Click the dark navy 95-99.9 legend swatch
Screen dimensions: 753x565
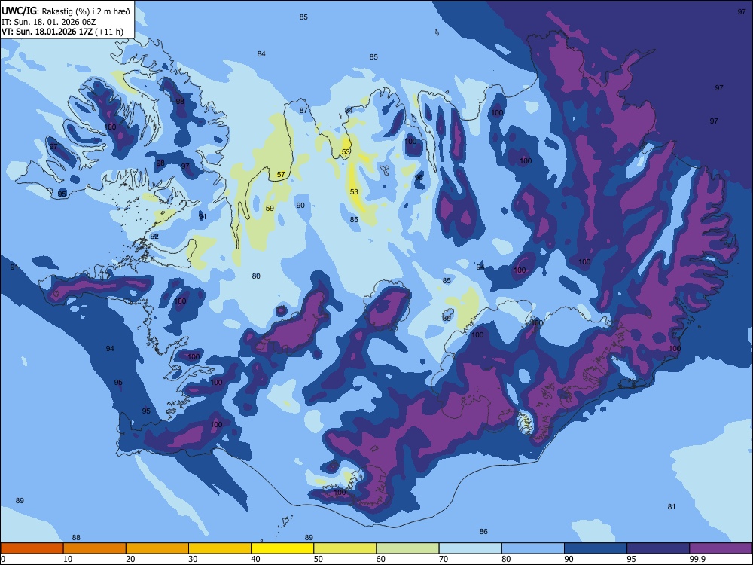pyautogui.click(x=658, y=548)
